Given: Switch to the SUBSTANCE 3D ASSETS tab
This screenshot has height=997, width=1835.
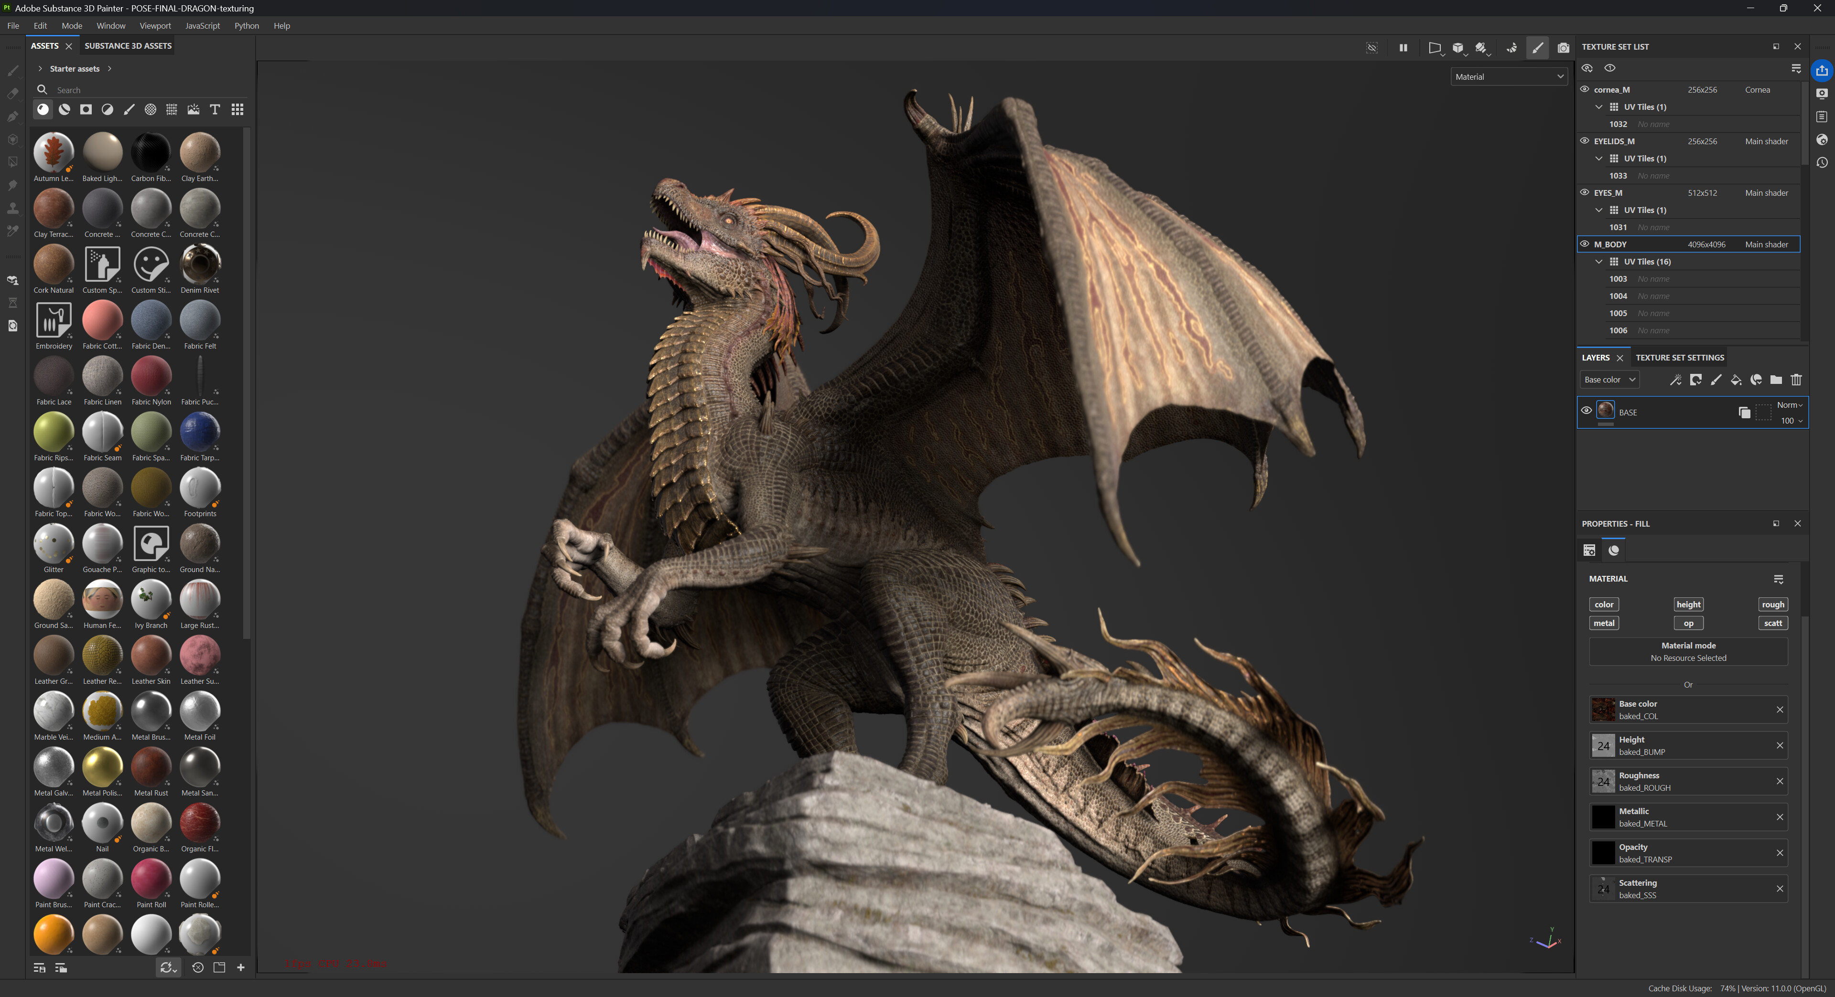Looking at the screenshot, I should (128, 45).
